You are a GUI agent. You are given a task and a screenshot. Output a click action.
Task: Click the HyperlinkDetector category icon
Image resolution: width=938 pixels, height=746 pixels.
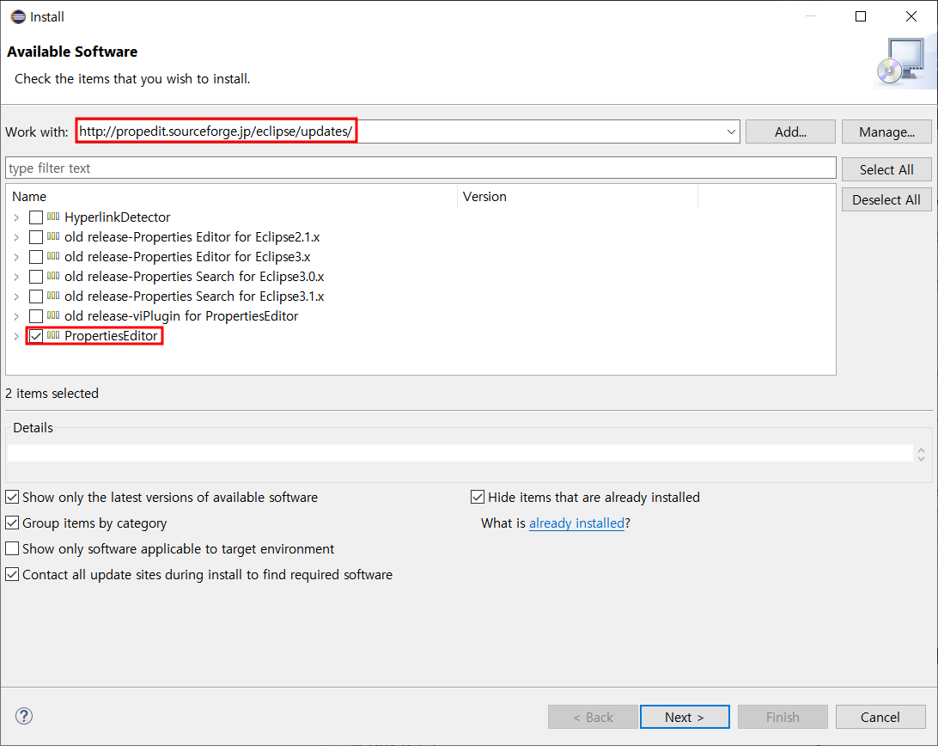click(53, 216)
